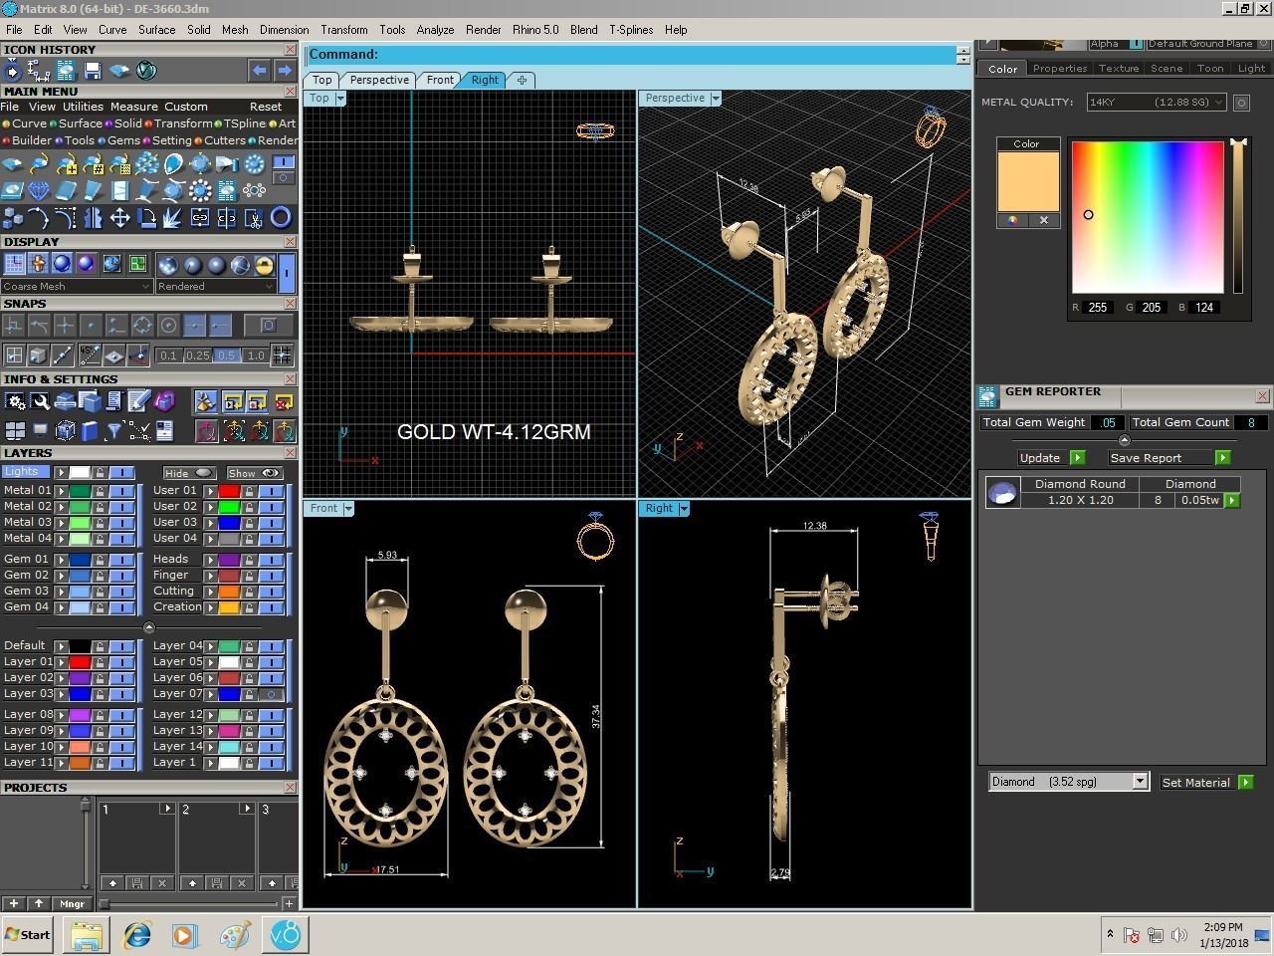Expand the Gem 01 layer arrow

61,559
